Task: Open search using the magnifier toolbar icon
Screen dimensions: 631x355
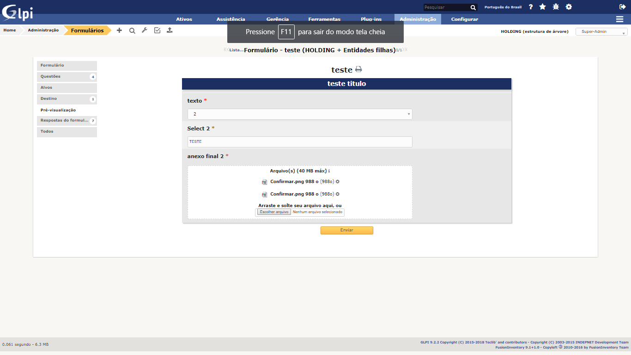Action: [132, 30]
